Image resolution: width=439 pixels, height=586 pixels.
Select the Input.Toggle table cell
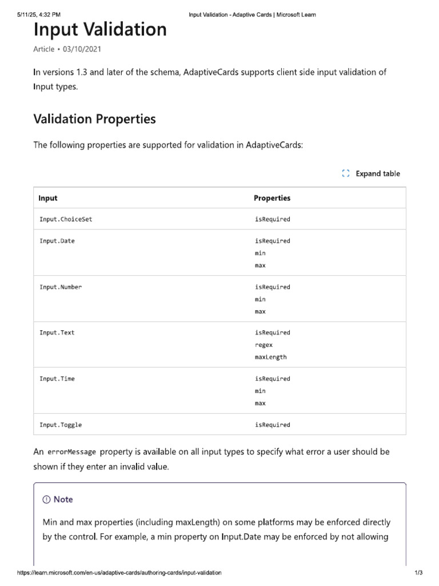click(61, 425)
